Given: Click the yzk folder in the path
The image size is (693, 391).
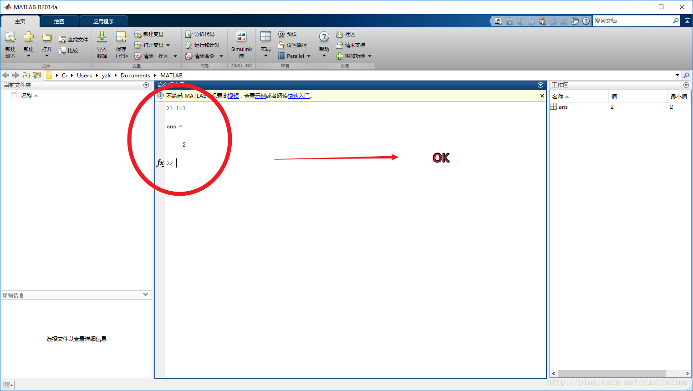Looking at the screenshot, I should [x=106, y=76].
